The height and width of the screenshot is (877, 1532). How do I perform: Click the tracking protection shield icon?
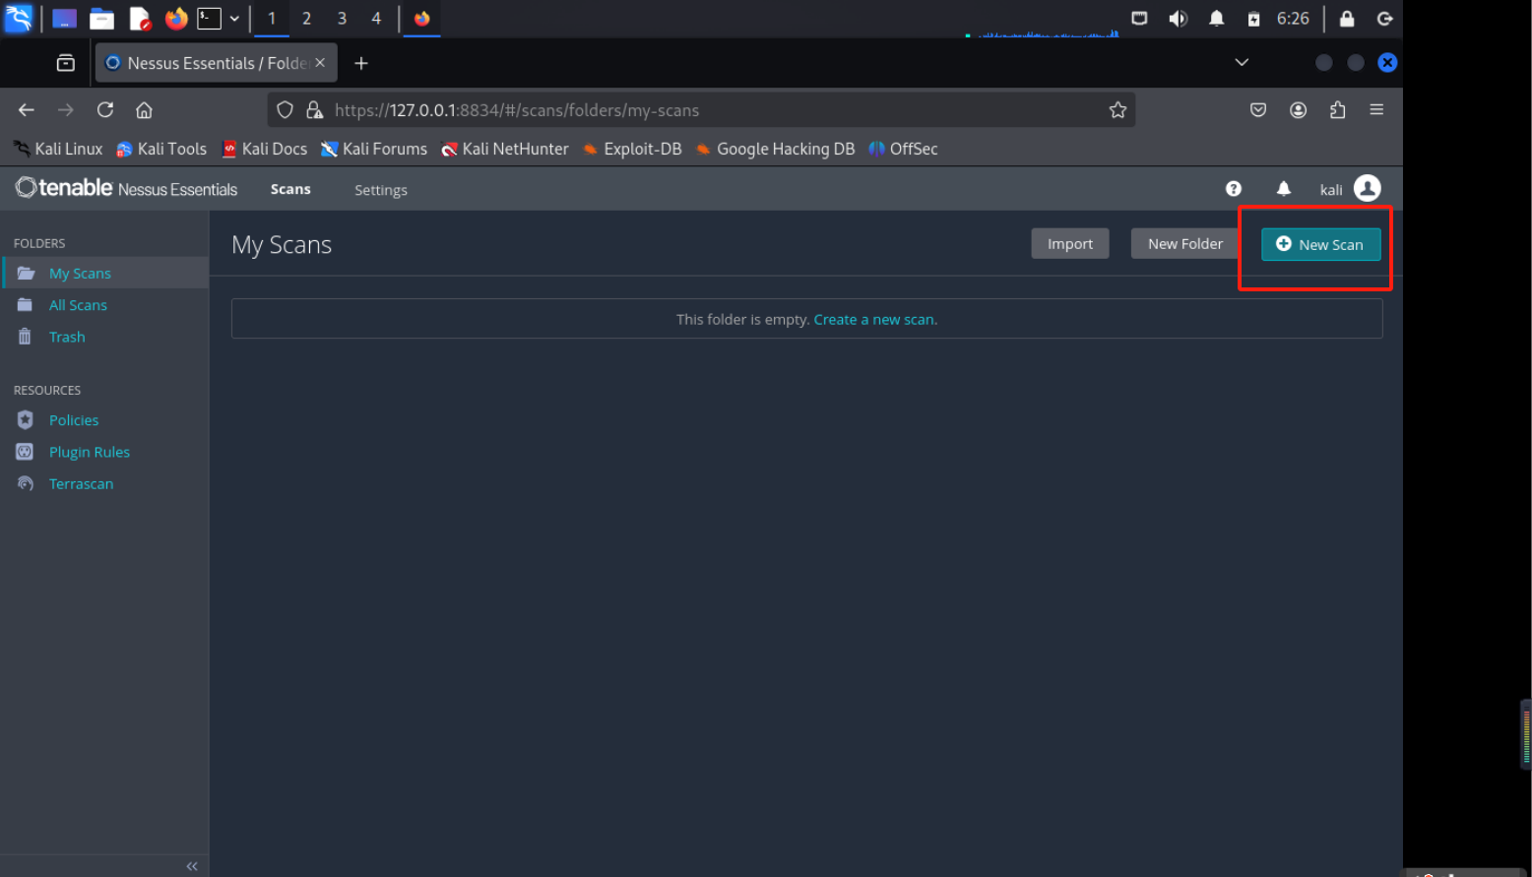click(285, 110)
